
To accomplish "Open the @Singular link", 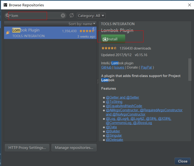I will [x=114, y=136].
